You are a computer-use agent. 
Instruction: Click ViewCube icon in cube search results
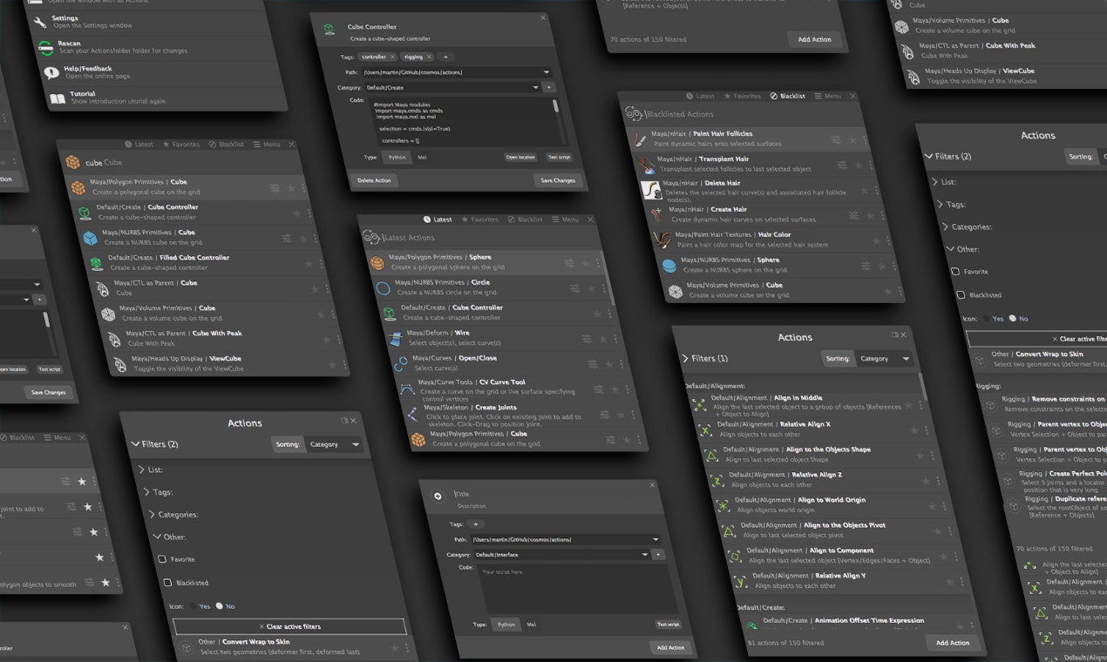(119, 363)
